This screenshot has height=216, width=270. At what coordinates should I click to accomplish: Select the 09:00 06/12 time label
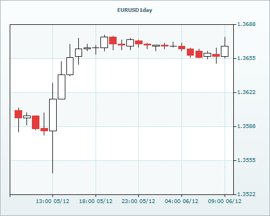tap(225, 201)
